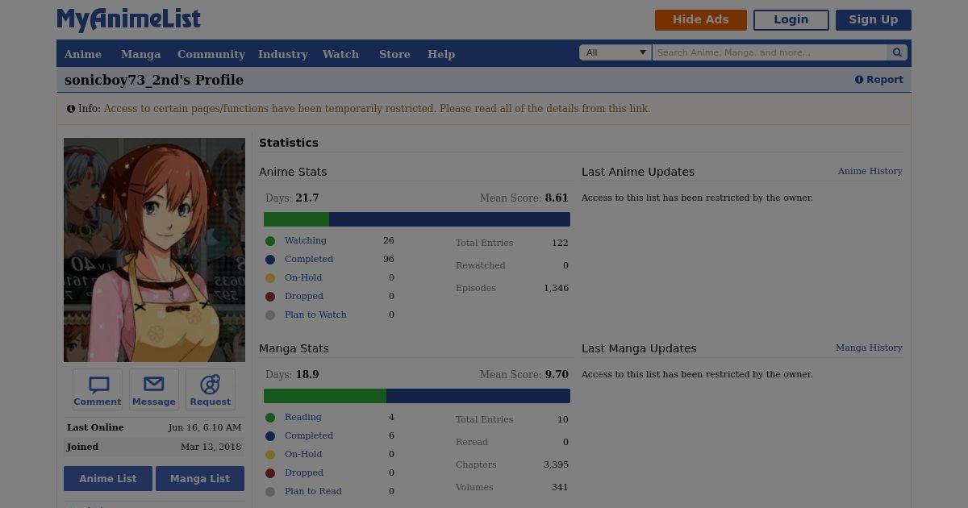Click the Report link with info icon
The height and width of the screenshot is (508, 968).
click(879, 80)
